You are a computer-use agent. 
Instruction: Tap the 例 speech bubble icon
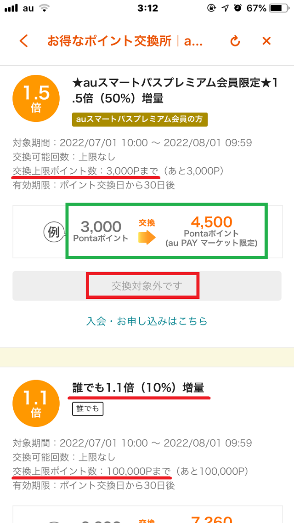click(53, 232)
